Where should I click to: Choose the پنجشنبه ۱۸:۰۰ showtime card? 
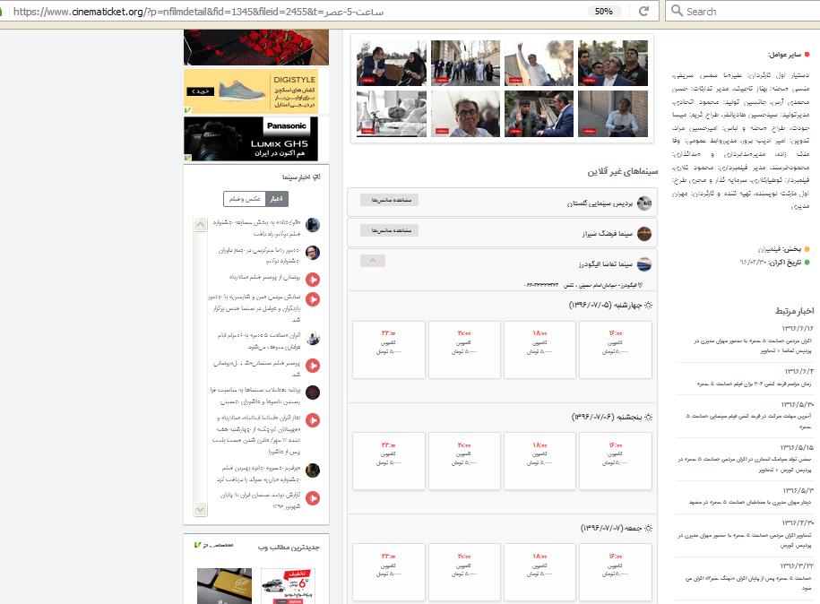[539, 462]
